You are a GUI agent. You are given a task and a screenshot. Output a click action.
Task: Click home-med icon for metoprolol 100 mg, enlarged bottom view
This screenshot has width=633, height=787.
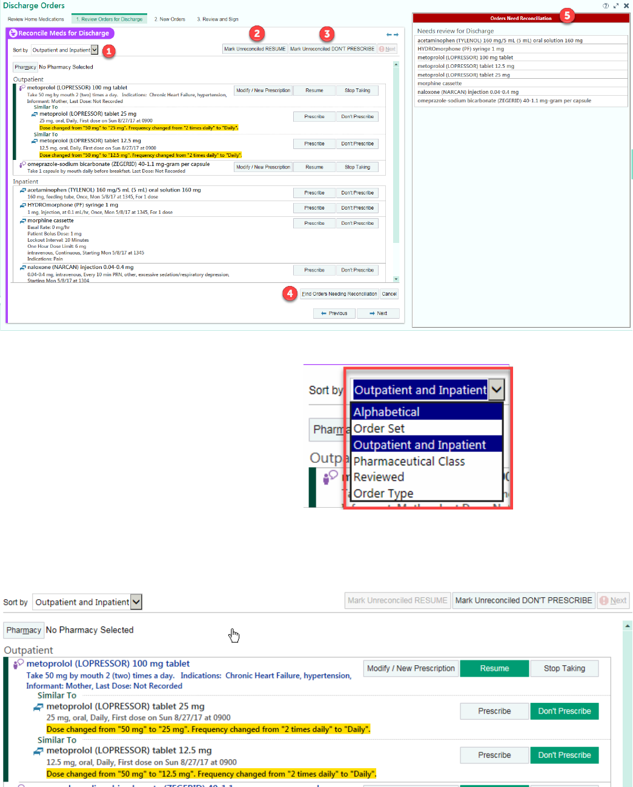[19, 664]
